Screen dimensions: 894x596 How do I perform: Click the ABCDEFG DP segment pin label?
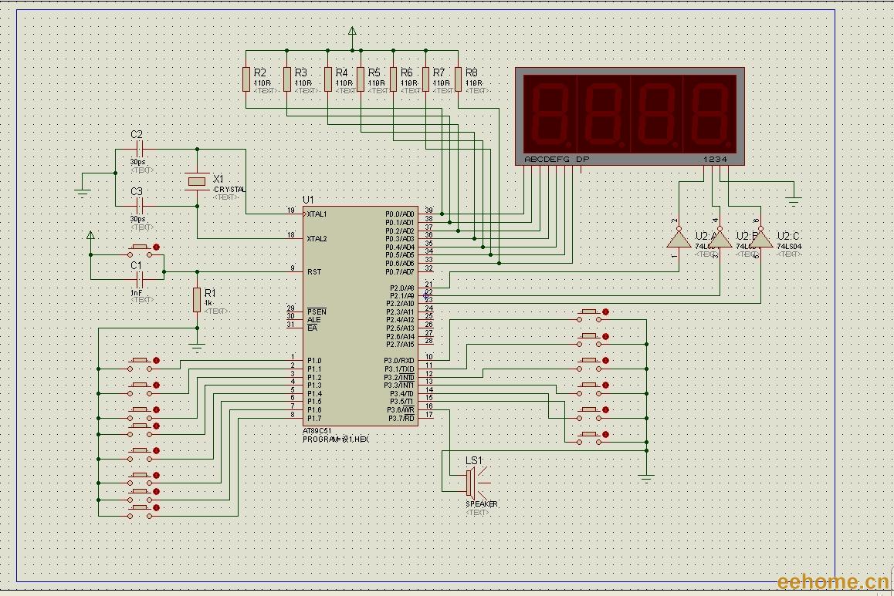(x=556, y=160)
